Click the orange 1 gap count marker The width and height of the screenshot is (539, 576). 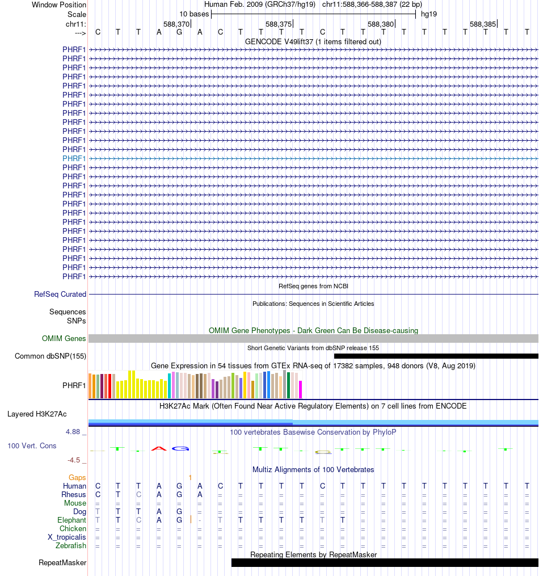coord(190,478)
